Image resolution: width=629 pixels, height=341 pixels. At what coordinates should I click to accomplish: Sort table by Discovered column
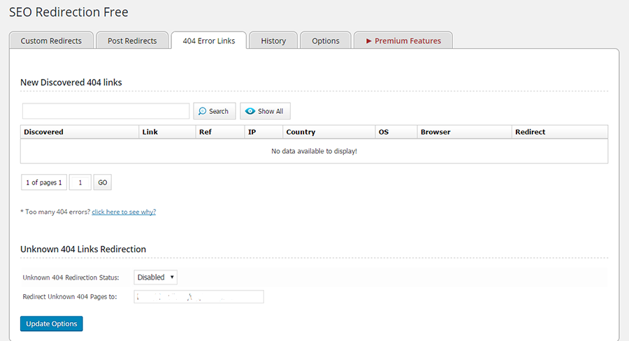point(80,132)
